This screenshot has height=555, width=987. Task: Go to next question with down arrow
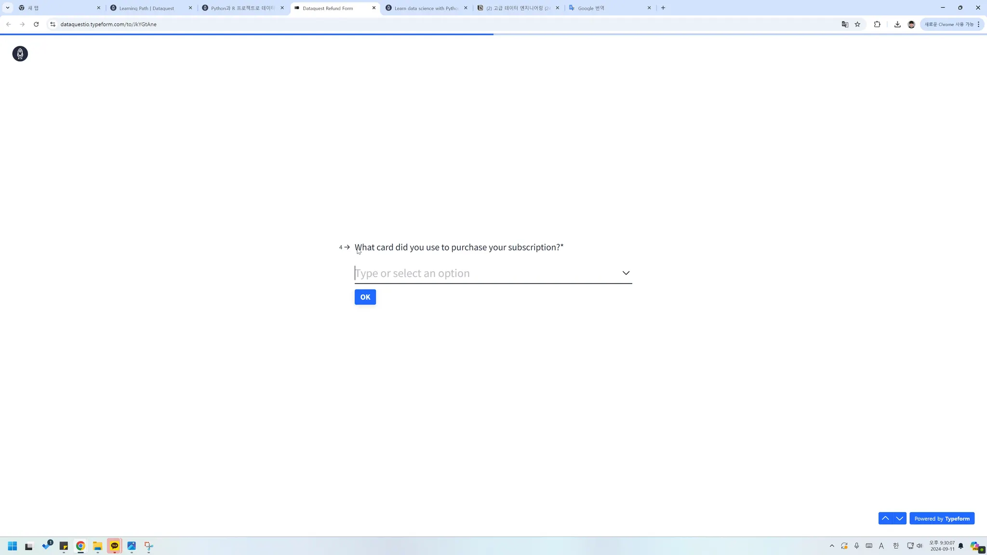pos(899,518)
